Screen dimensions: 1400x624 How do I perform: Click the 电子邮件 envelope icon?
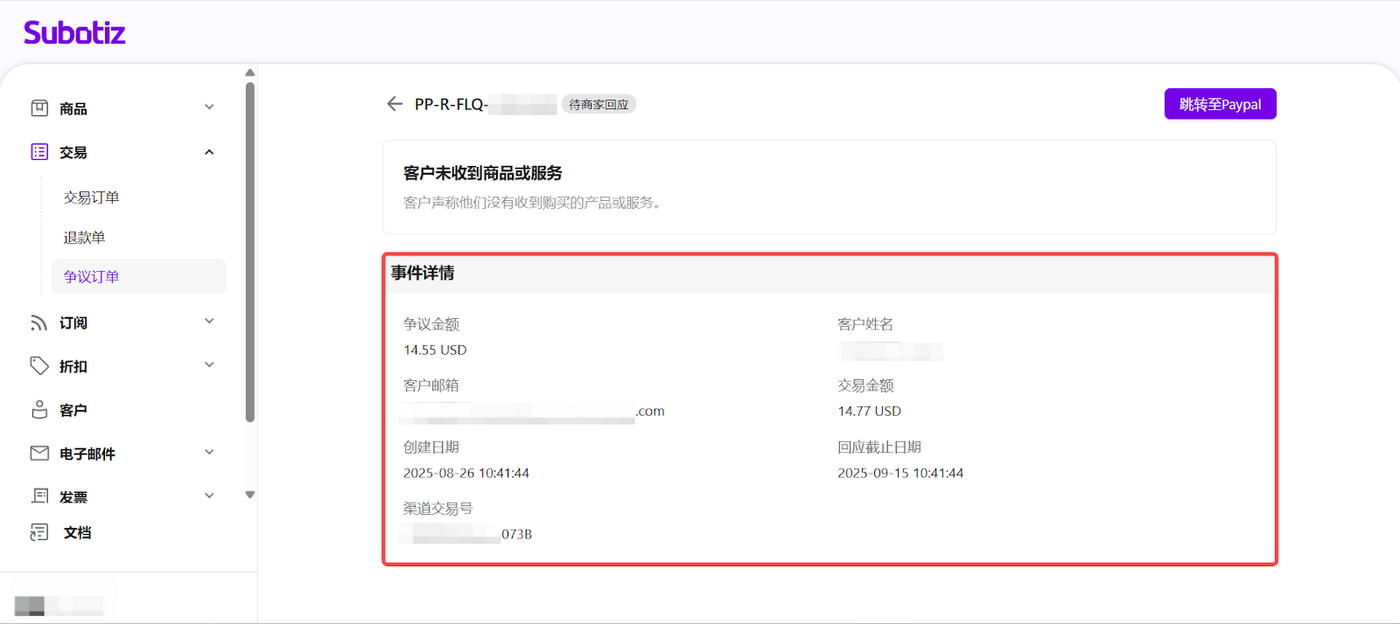coord(39,453)
